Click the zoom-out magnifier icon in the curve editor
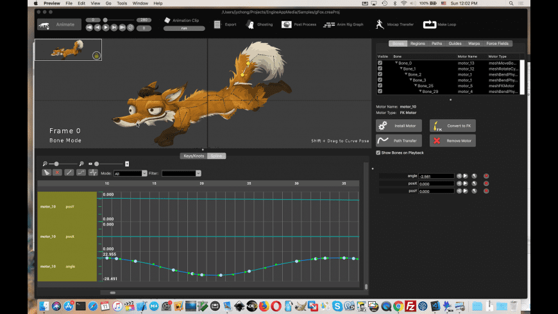This screenshot has height=314, width=558. pyautogui.click(x=45, y=163)
